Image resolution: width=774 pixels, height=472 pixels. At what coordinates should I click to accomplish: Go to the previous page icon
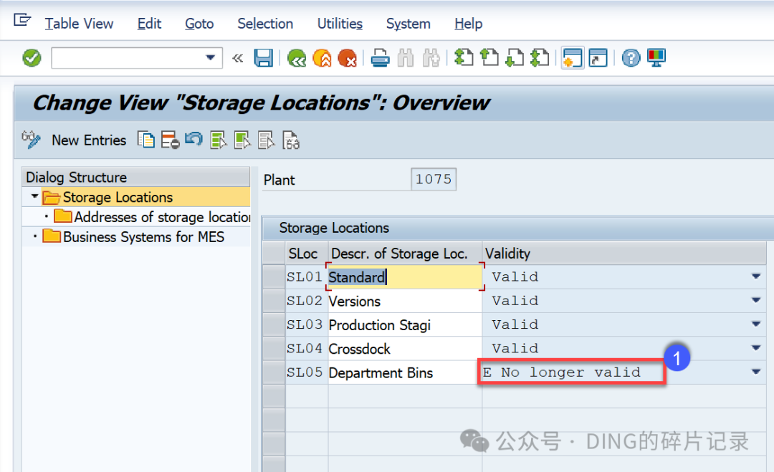click(x=489, y=58)
